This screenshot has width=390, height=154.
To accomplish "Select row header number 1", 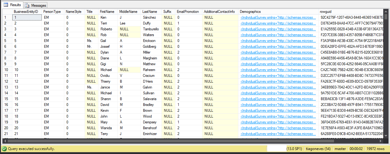I will (7, 17).
